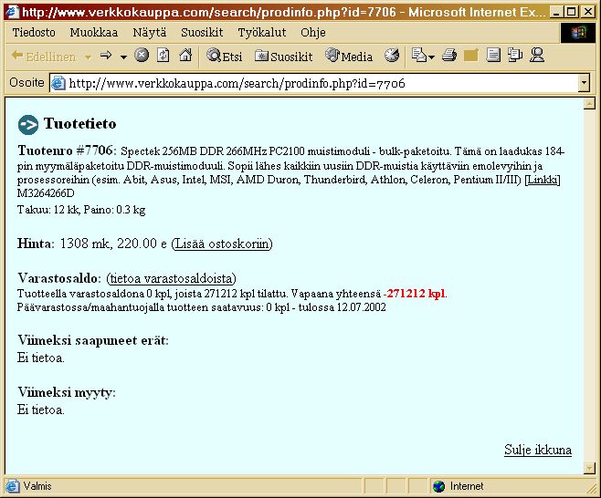Click the Mail toolbar icon
The image size is (601, 498).
point(418,56)
